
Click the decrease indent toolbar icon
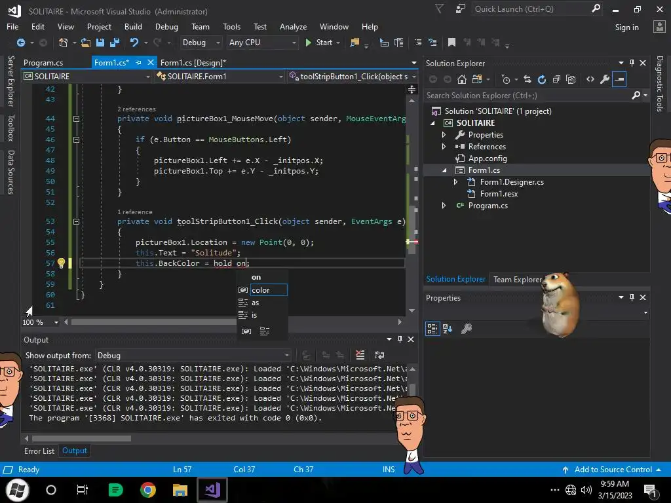coord(418,43)
